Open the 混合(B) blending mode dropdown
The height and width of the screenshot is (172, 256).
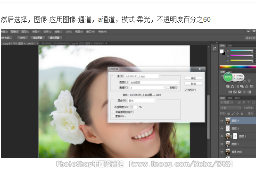pyautogui.click(x=142, y=101)
